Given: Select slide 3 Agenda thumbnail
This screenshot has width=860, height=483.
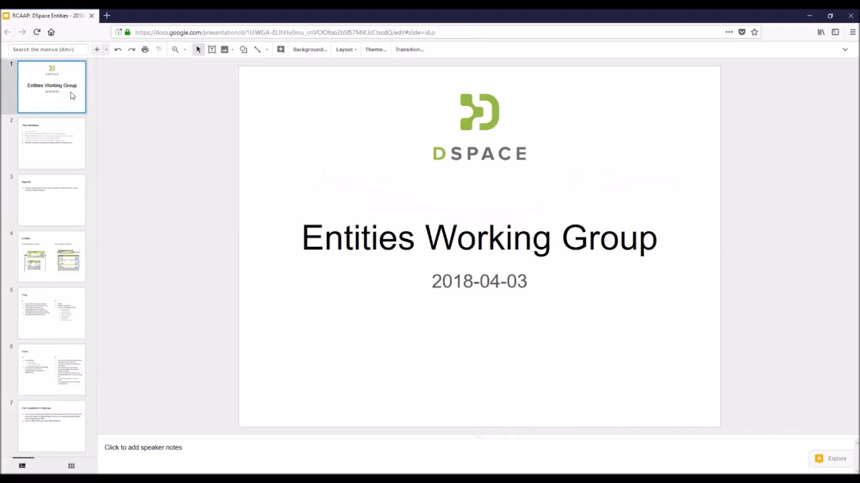Looking at the screenshot, I should click(52, 200).
